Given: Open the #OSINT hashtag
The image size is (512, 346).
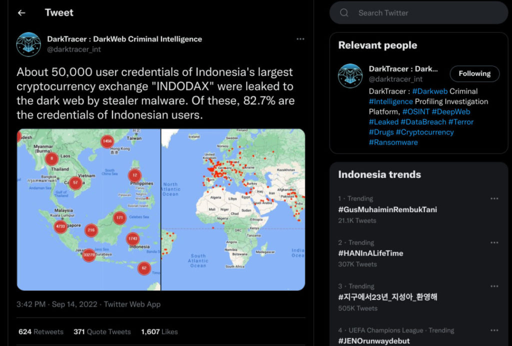Looking at the screenshot, I should (x=416, y=111).
